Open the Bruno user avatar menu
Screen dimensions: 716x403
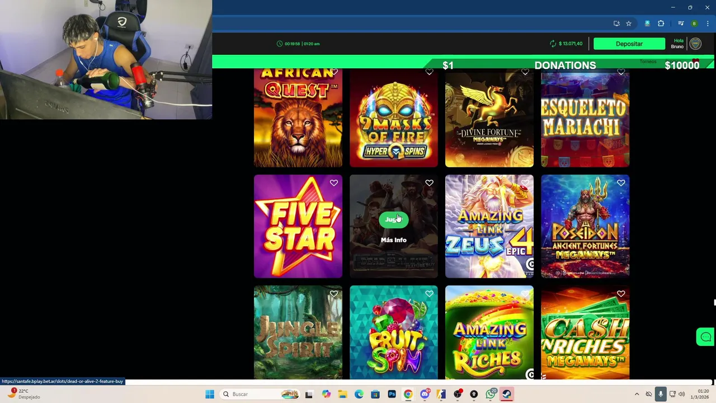(695, 44)
